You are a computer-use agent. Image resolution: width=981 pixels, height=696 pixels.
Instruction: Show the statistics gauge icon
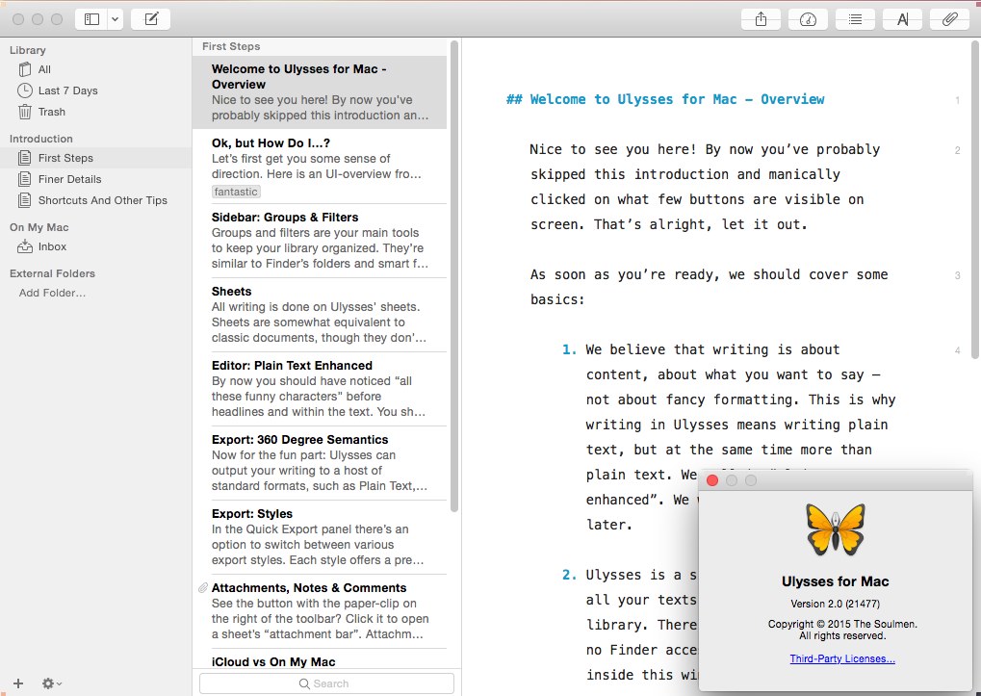[x=808, y=19]
